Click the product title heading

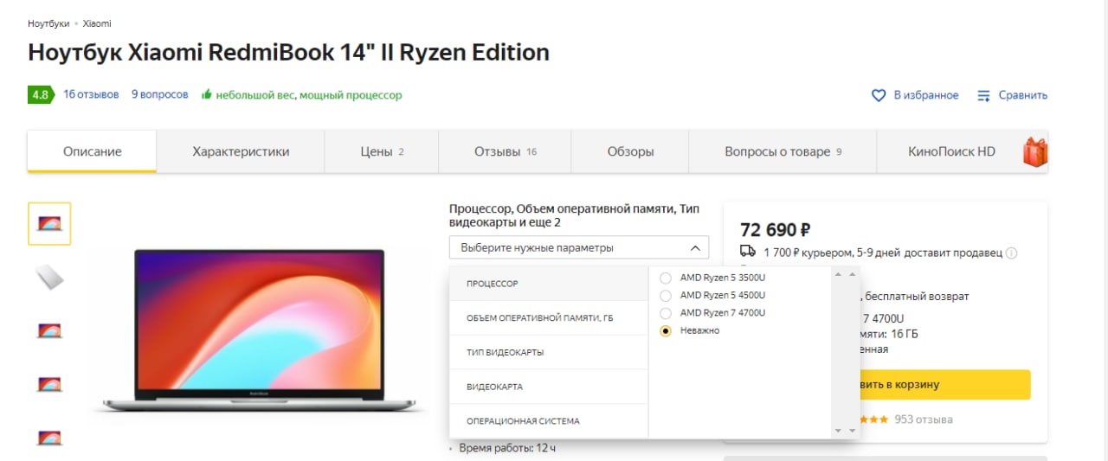pyautogui.click(x=289, y=52)
